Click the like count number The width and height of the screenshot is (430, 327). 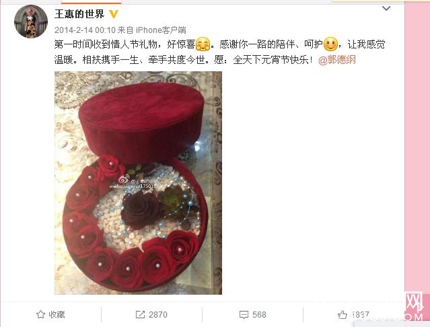[x=361, y=315]
